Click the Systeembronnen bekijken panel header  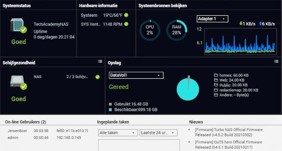click(x=163, y=6)
